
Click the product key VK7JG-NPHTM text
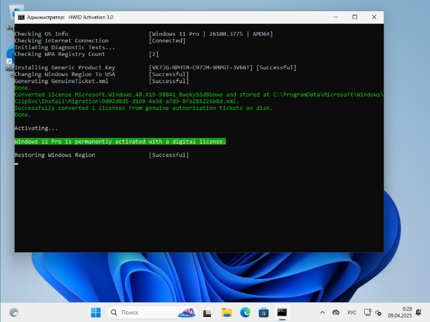(x=200, y=68)
